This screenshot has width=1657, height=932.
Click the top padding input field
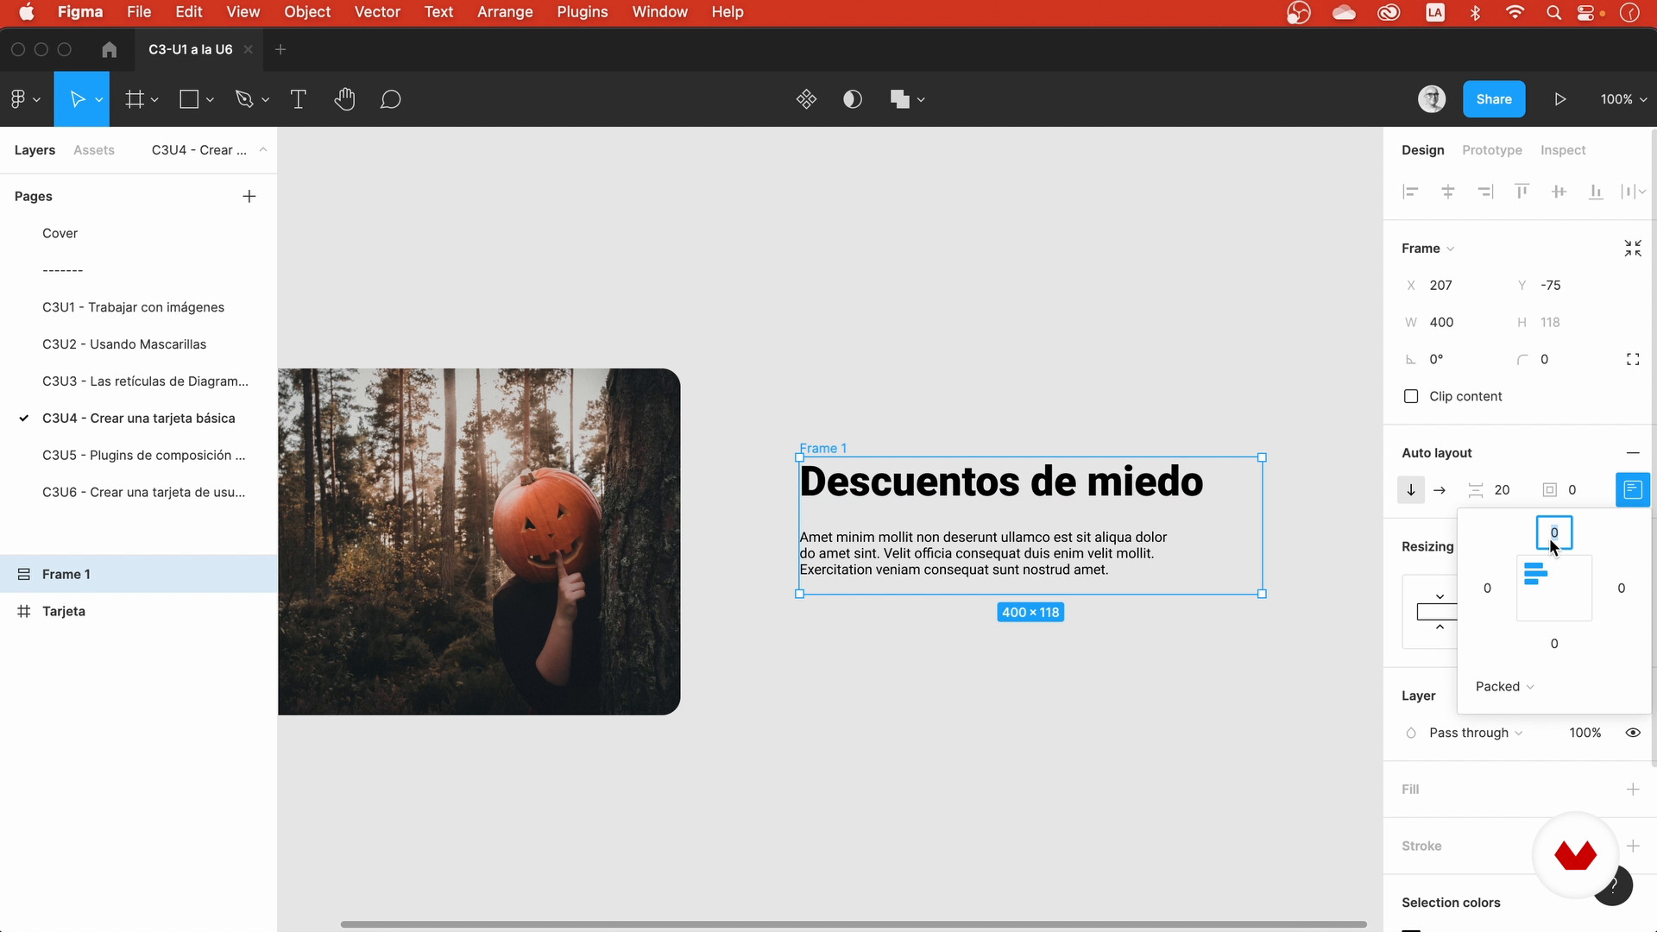pyautogui.click(x=1554, y=532)
